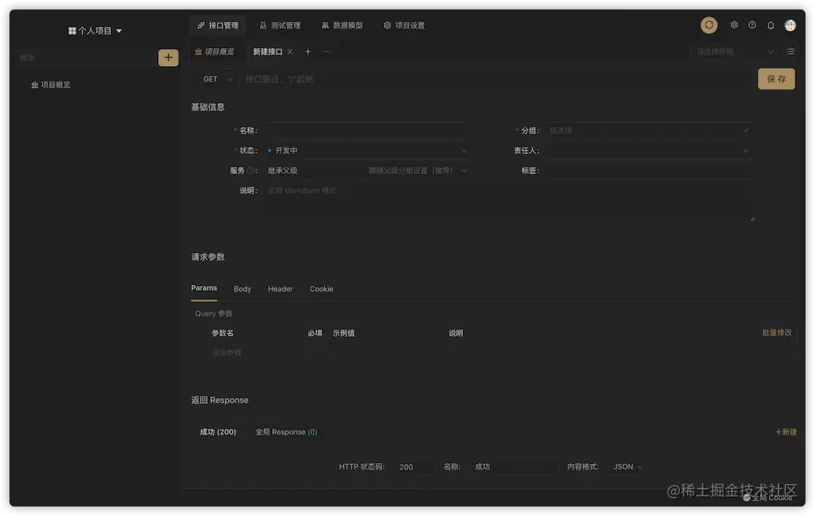Open the settings gear icon top right
The height and width of the screenshot is (516, 815).
tap(733, 24)
